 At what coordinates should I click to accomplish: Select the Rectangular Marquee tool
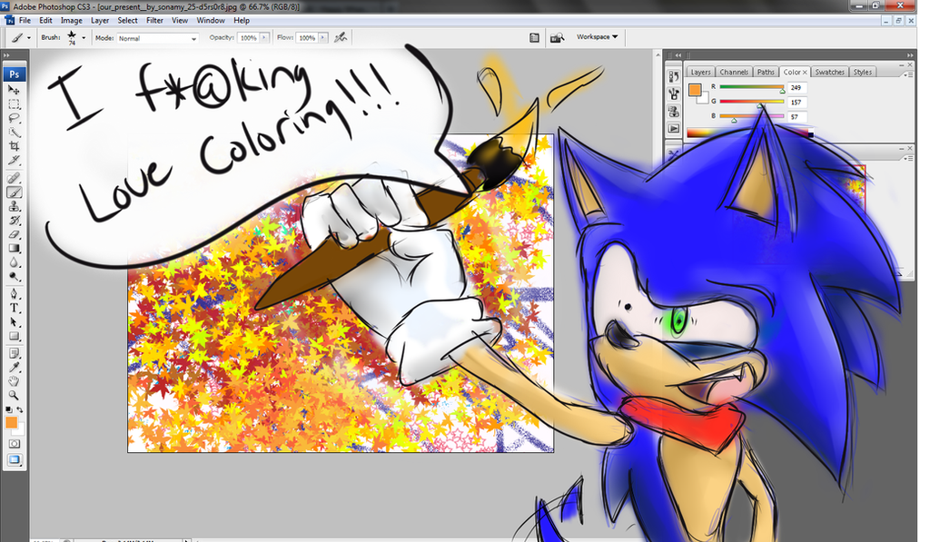tap(15, 104)
